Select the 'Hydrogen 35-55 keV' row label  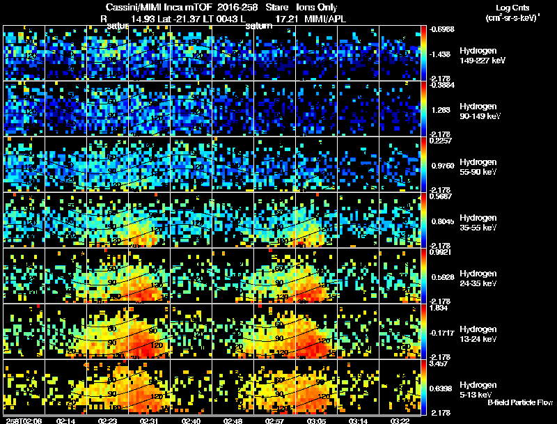tap(478, 223)
